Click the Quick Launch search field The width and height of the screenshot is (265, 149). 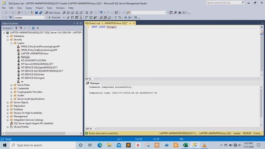click(224, 2)
